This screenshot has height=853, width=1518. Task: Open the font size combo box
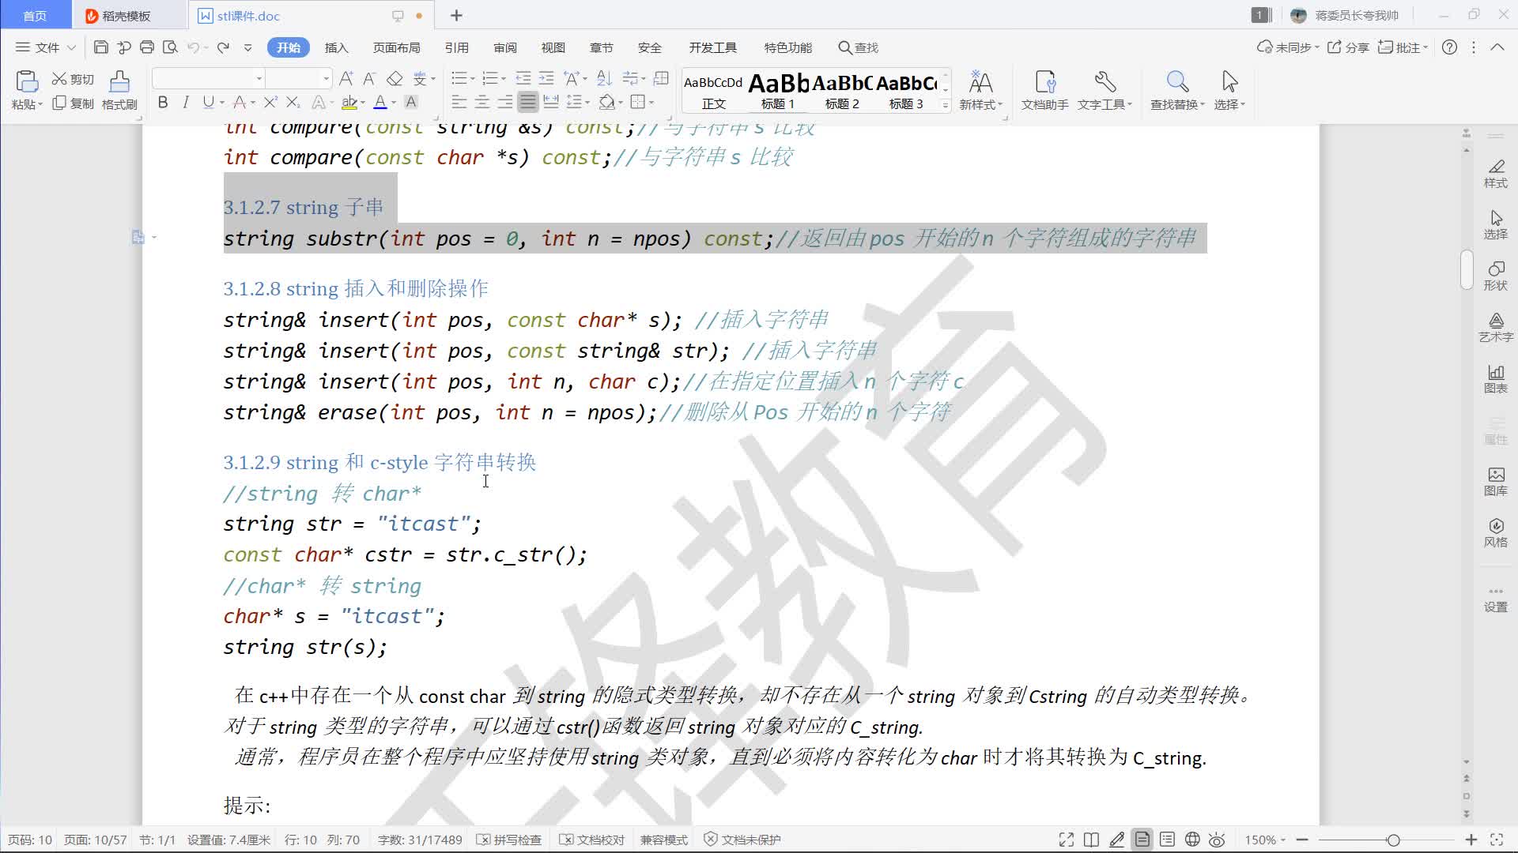click(298, 78)
